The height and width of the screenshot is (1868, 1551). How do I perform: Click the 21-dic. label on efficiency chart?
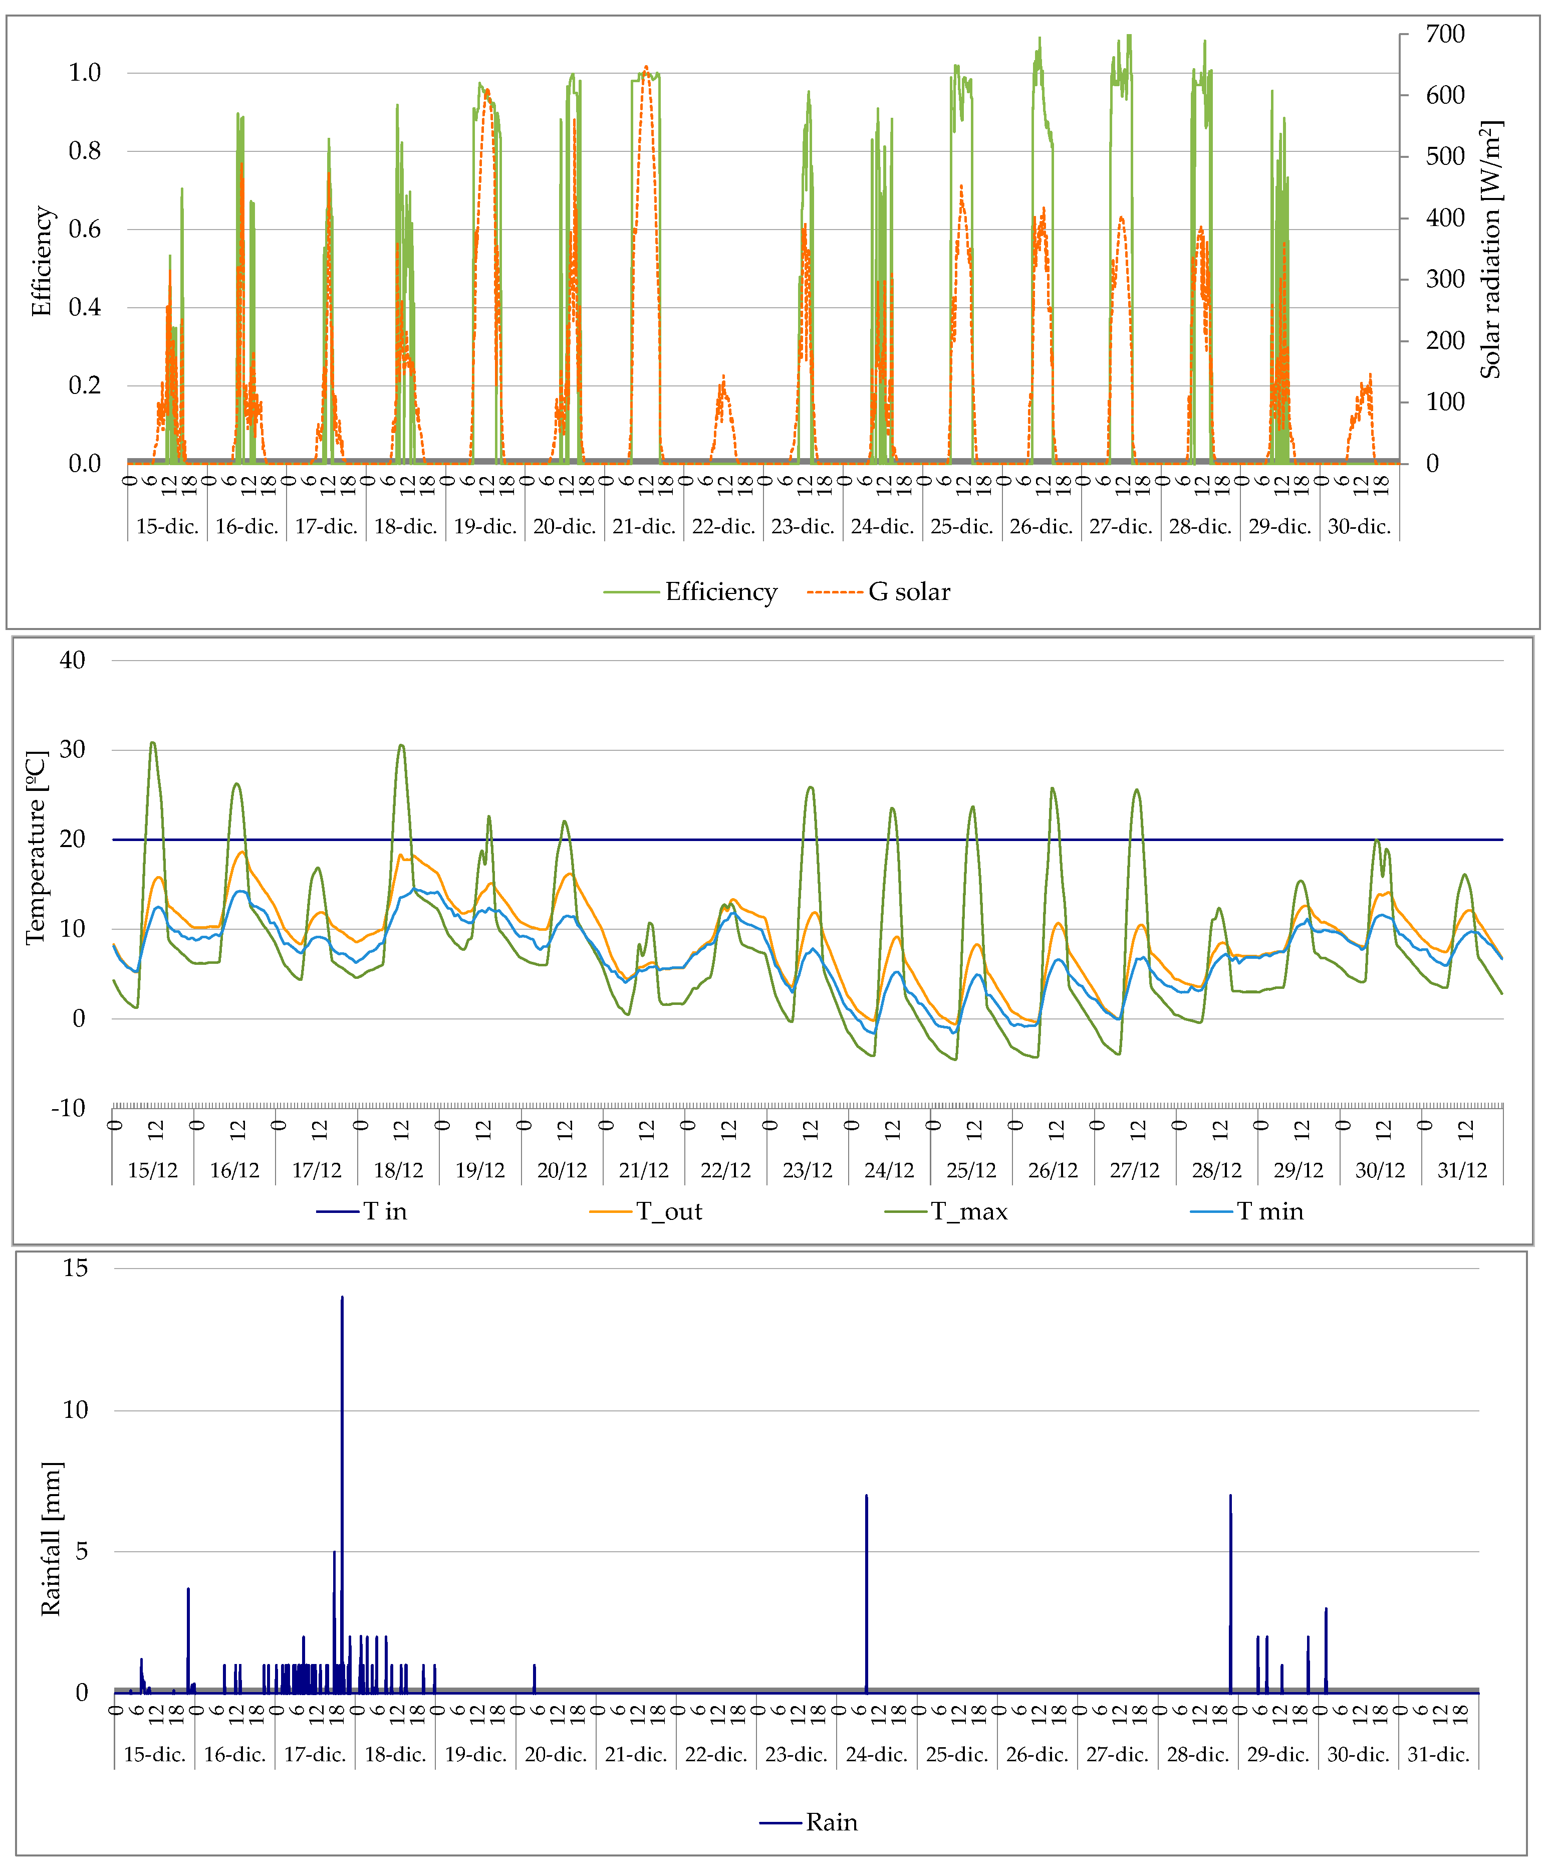(644, 527)
